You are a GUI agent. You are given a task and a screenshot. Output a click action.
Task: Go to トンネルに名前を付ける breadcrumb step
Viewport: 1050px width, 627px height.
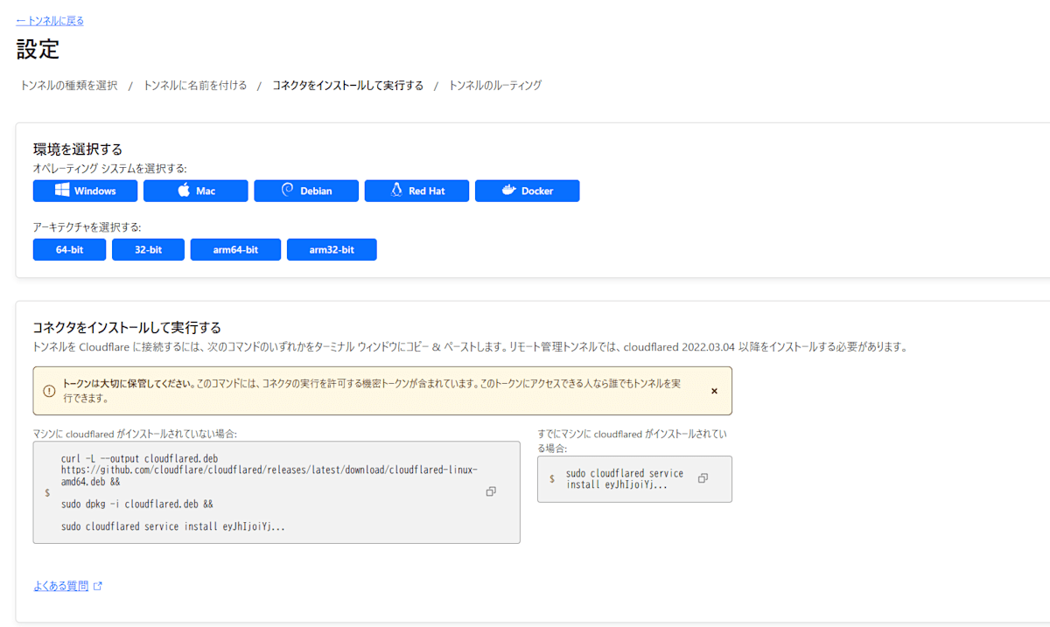tap(195, 86)
